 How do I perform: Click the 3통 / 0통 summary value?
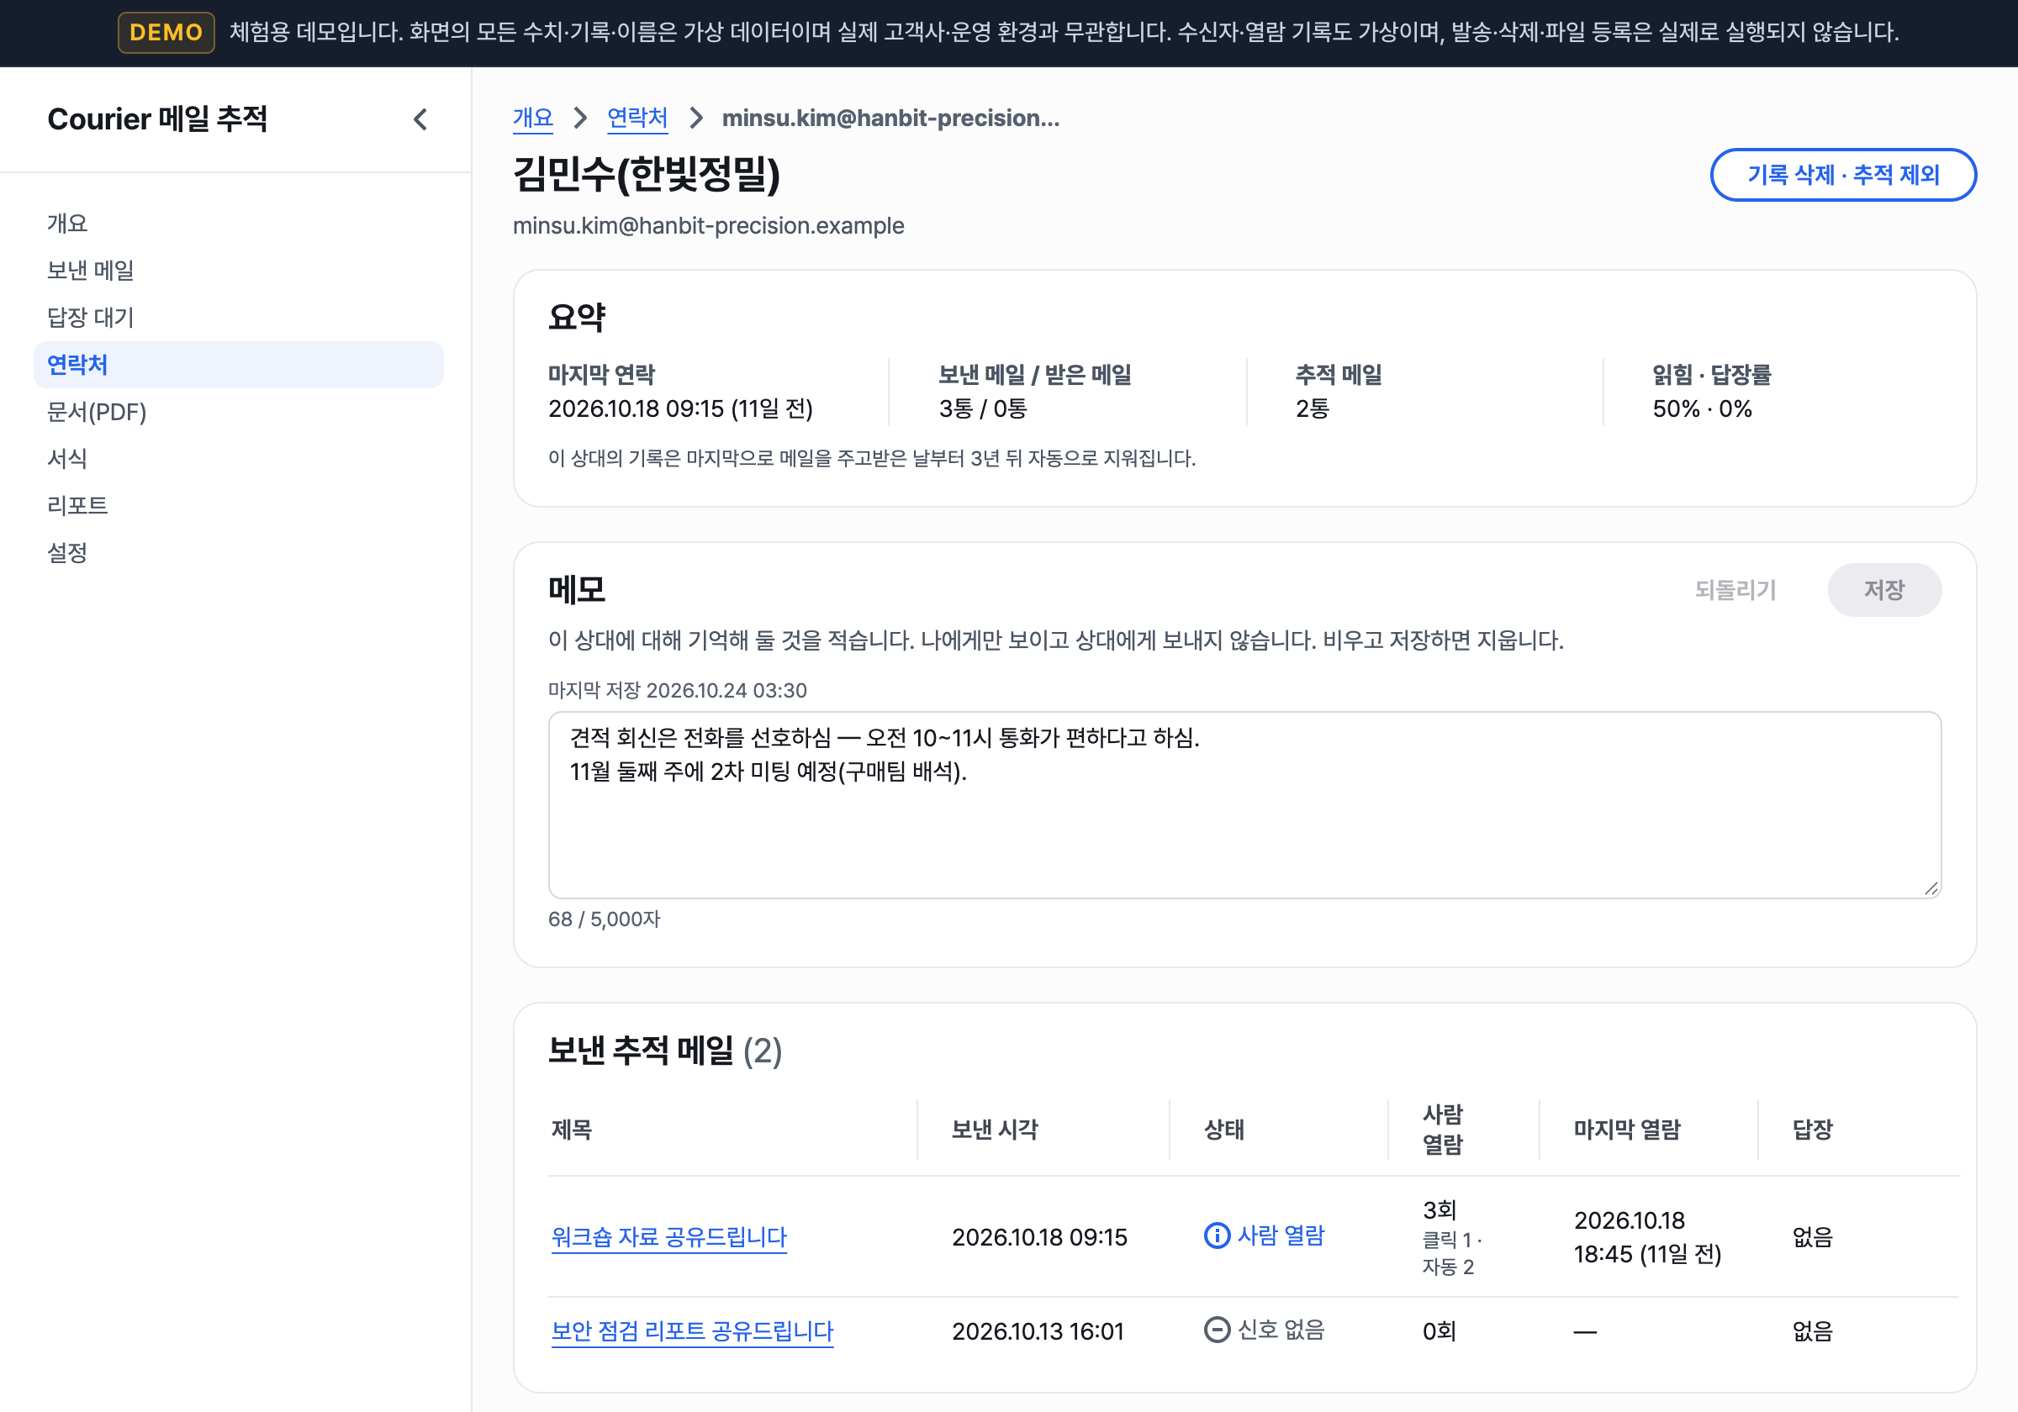click(x=983, y=408)
